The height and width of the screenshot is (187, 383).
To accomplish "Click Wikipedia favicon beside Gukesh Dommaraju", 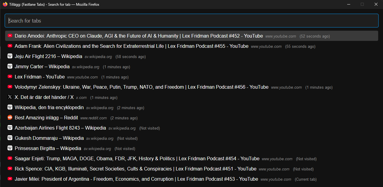I will click(10, 138).
